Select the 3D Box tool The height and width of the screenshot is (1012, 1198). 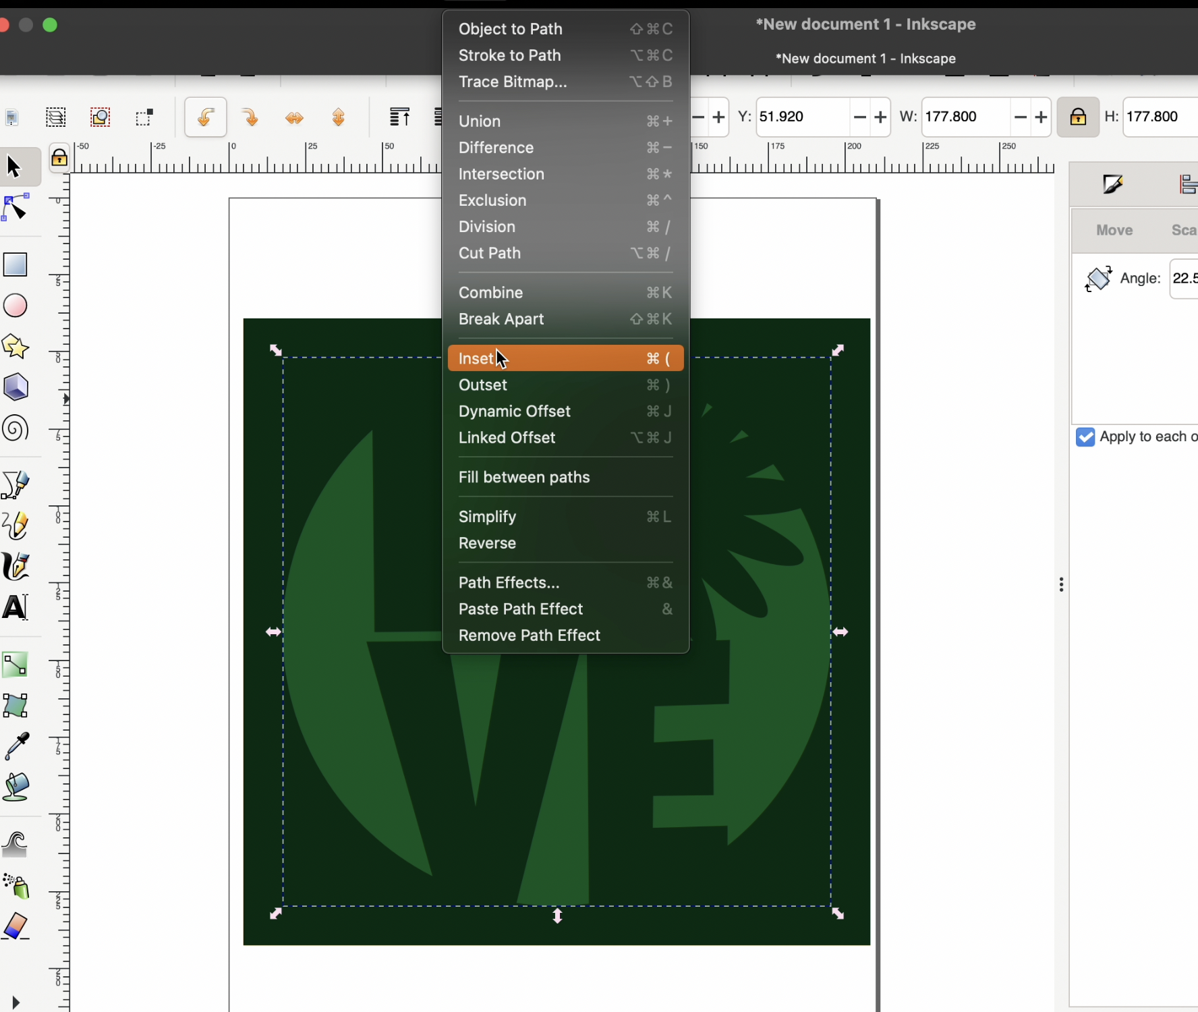point(15,386)
